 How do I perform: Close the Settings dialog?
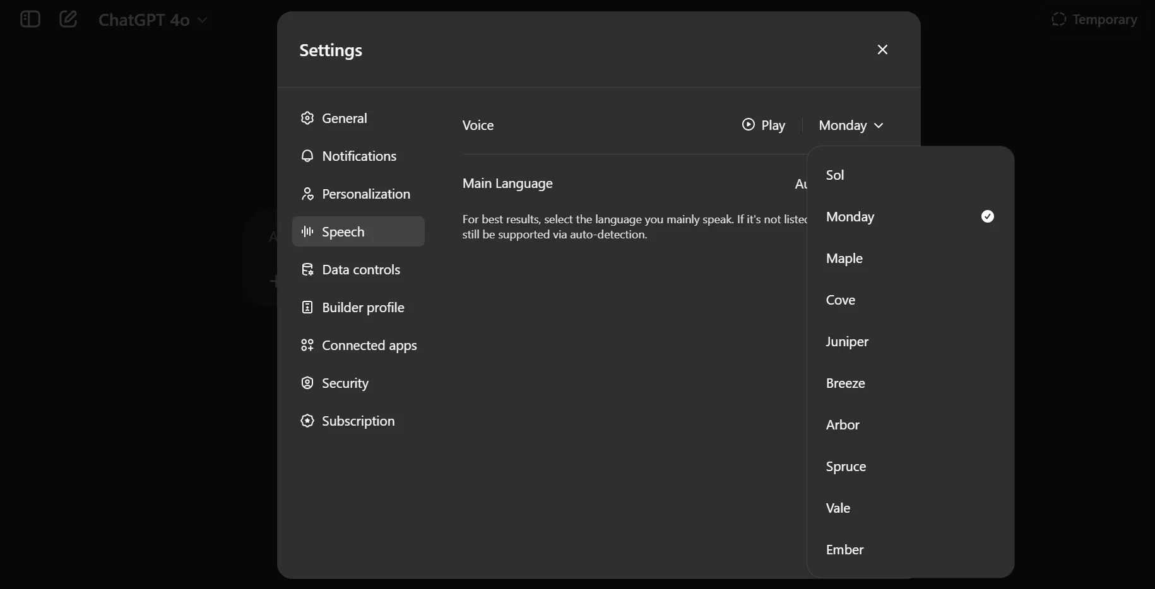pos(882,49)
